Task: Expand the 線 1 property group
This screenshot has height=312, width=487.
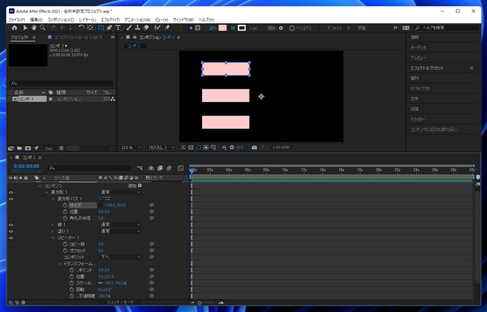Action: (x=52, y=224)
